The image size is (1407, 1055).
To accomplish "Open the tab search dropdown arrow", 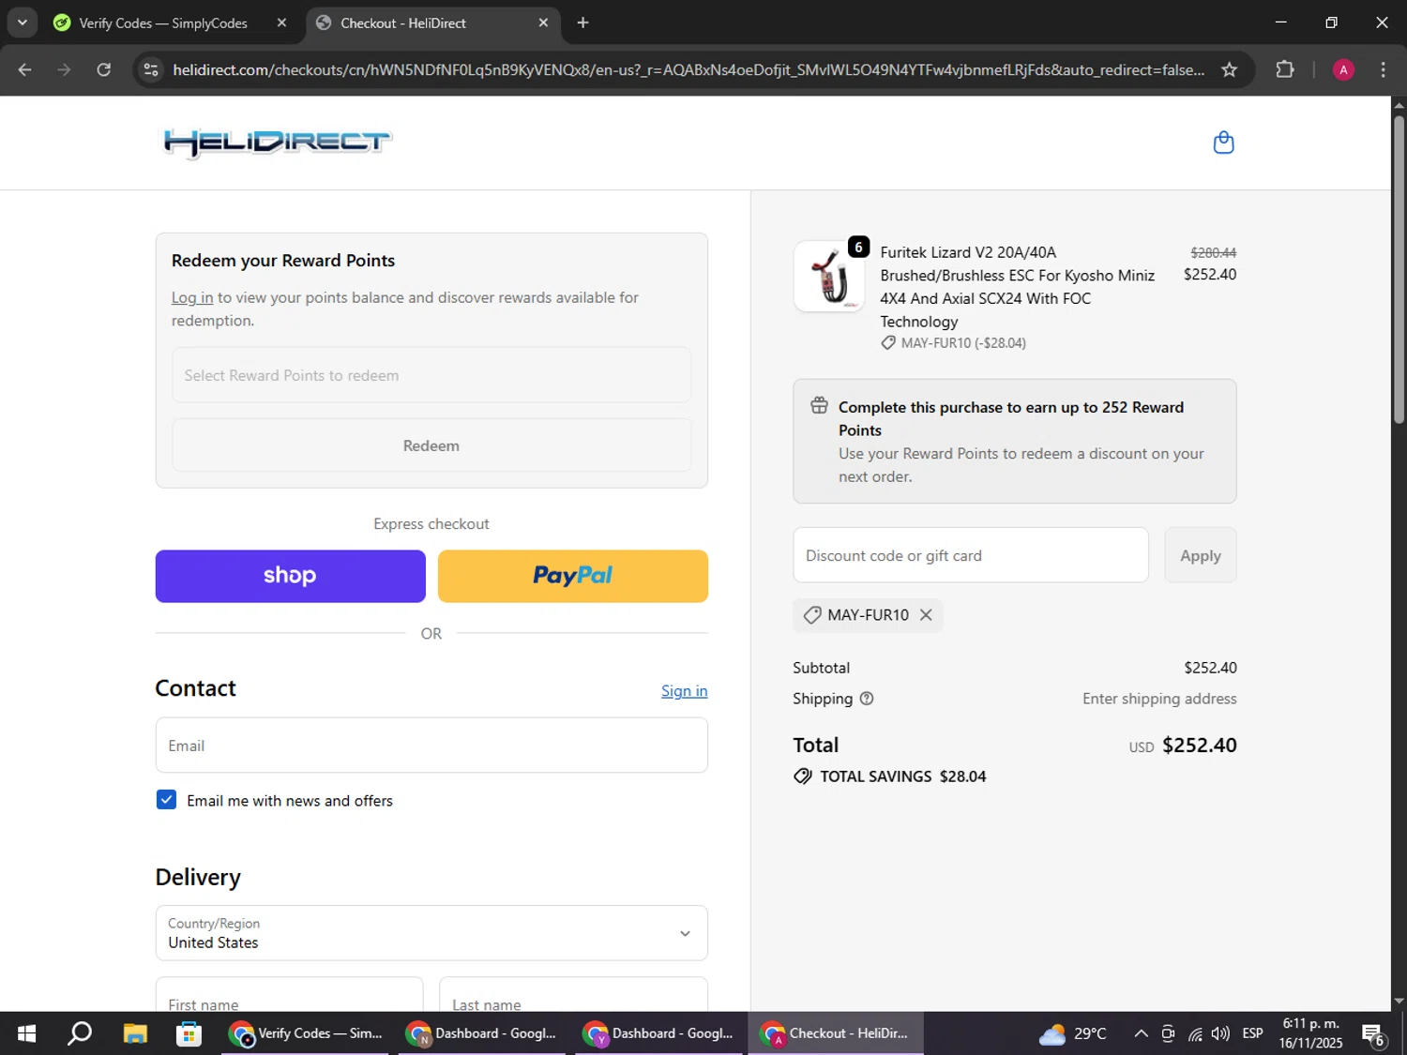I will [22, 23].
